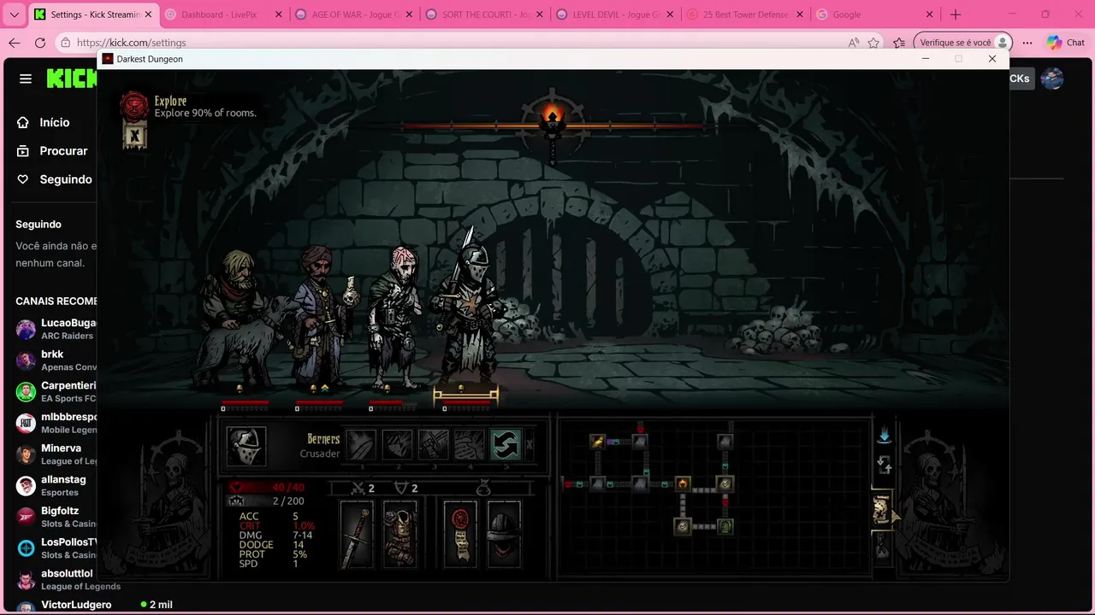Viewport: 1095px width, 615px height.
Task: Select the swap position skill icon
Action: pos(506,445)
